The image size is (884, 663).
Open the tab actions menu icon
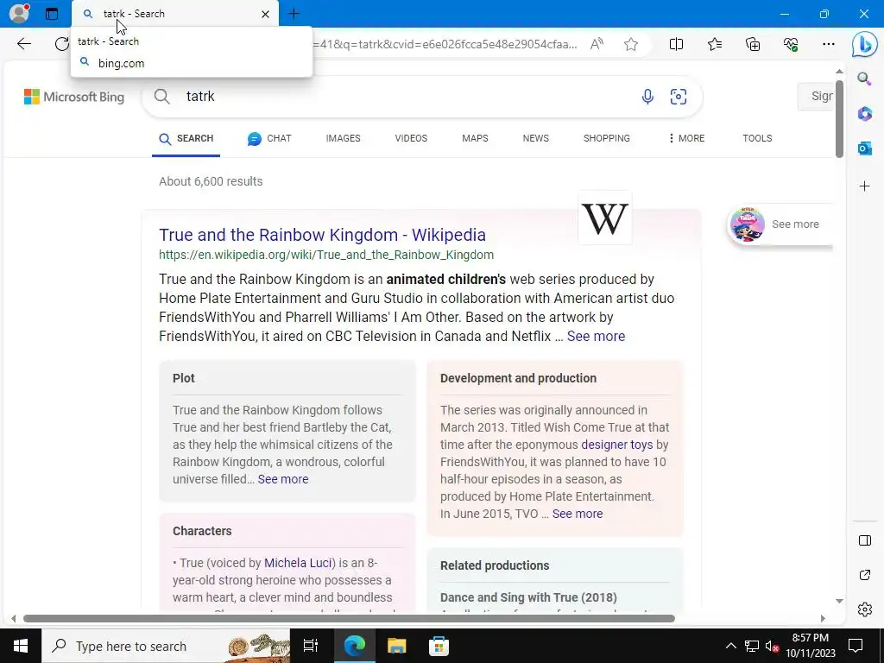click(x=52, y=14)
